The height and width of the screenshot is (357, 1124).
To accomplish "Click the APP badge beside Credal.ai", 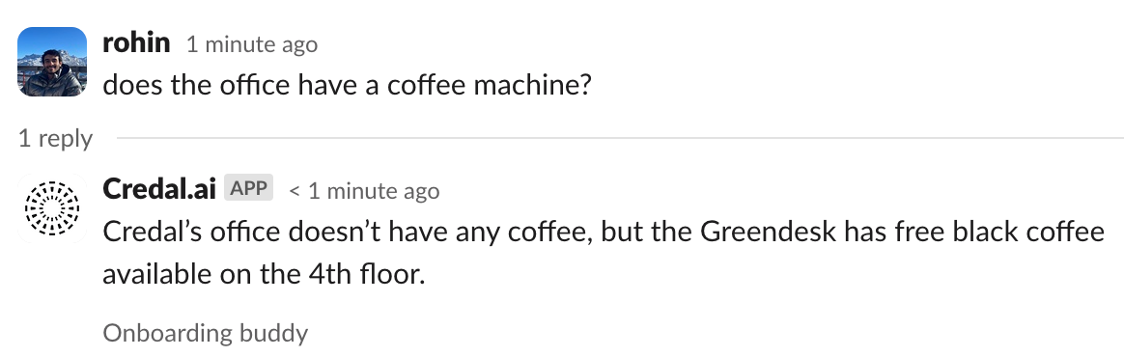I will point(249,188).
